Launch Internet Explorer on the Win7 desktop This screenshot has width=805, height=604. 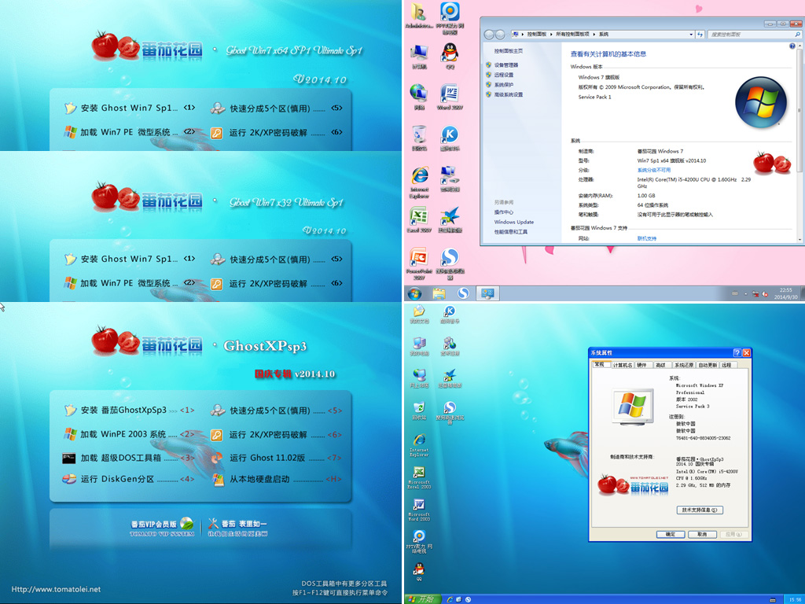click(x=419, y=182)
